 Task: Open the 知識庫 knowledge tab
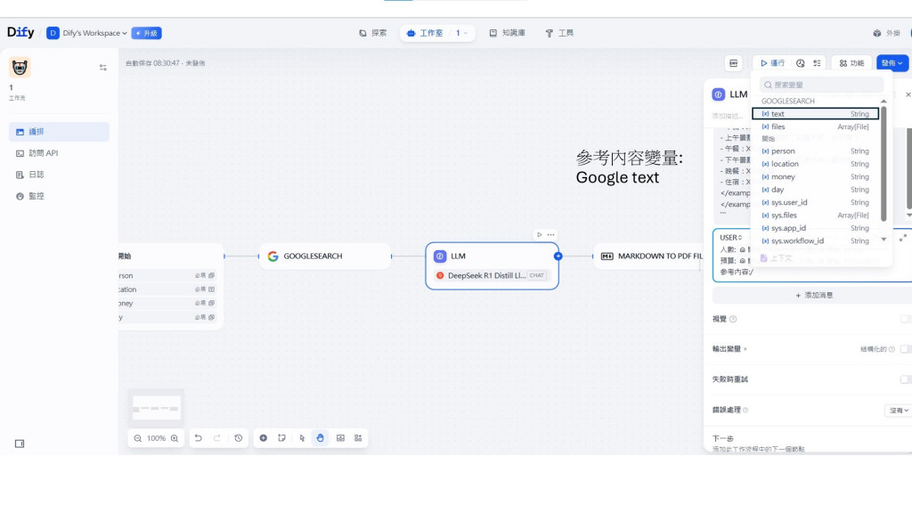(507, 33)
